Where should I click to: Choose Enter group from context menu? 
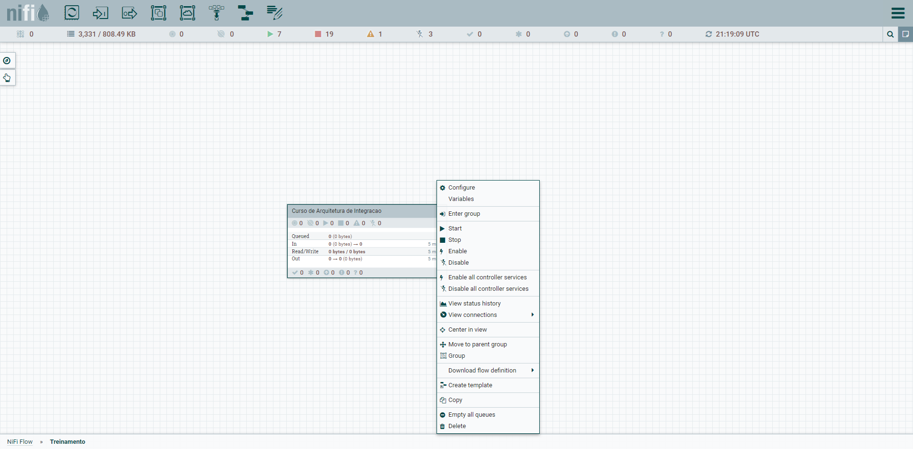pos(488,214)
